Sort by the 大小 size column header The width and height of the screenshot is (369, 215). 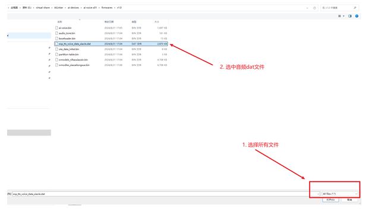point(157,21)
